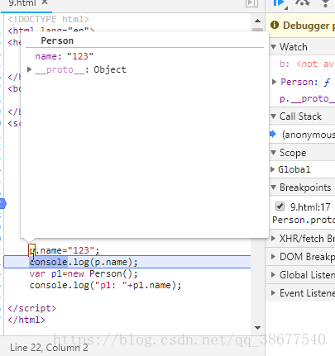Collapse the Call Stack section
335x356 pixels.
click(x=273, y=116)
